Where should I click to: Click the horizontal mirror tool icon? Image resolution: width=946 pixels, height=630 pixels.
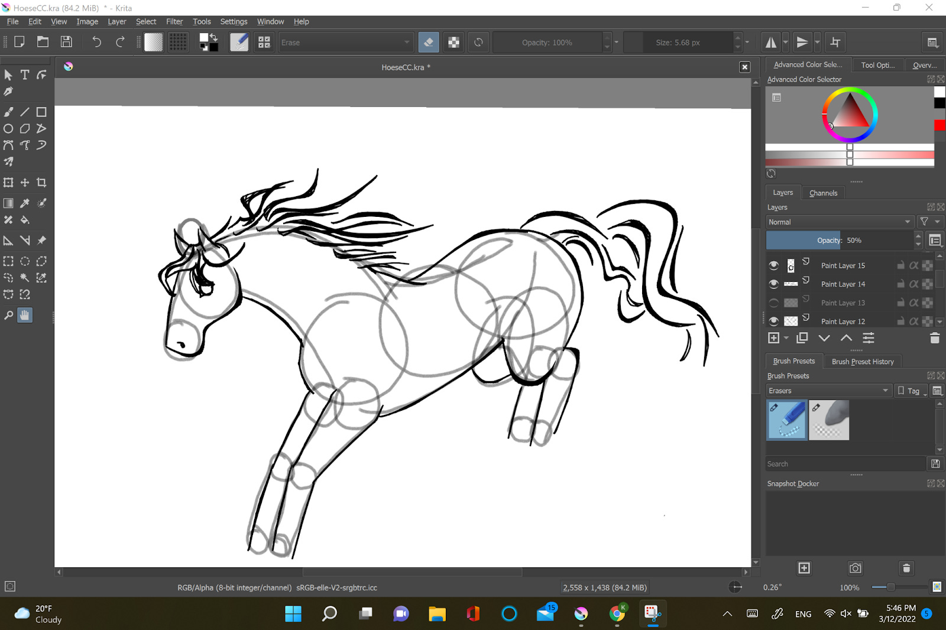pos(771,42)
